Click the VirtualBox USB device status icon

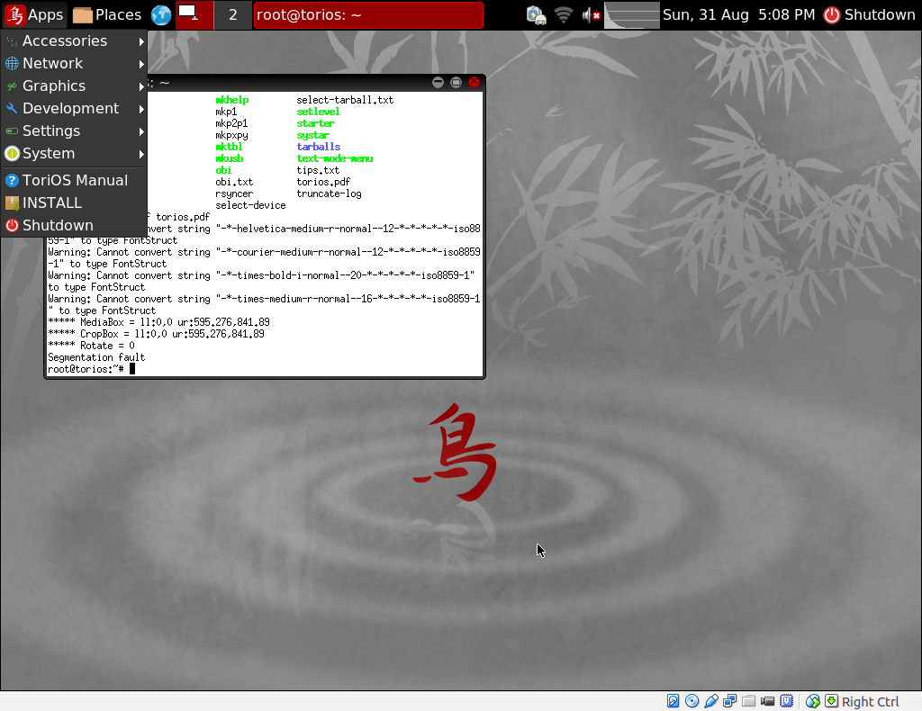tap(710, 701)
